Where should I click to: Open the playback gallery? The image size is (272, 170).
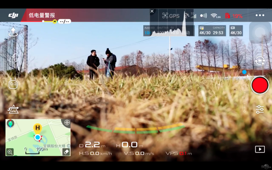pyautogui.click(x=260, y=149)
